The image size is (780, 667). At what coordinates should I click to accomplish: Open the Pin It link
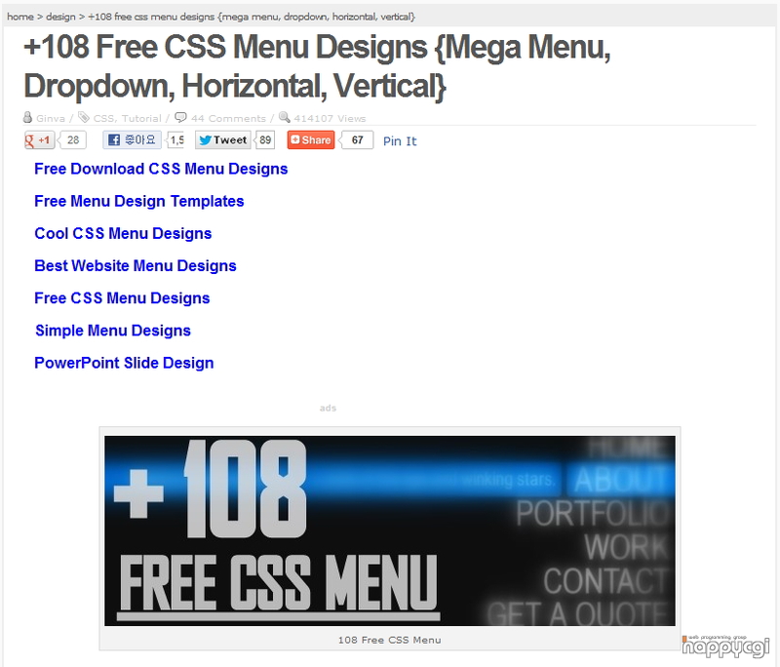point(400,141)
